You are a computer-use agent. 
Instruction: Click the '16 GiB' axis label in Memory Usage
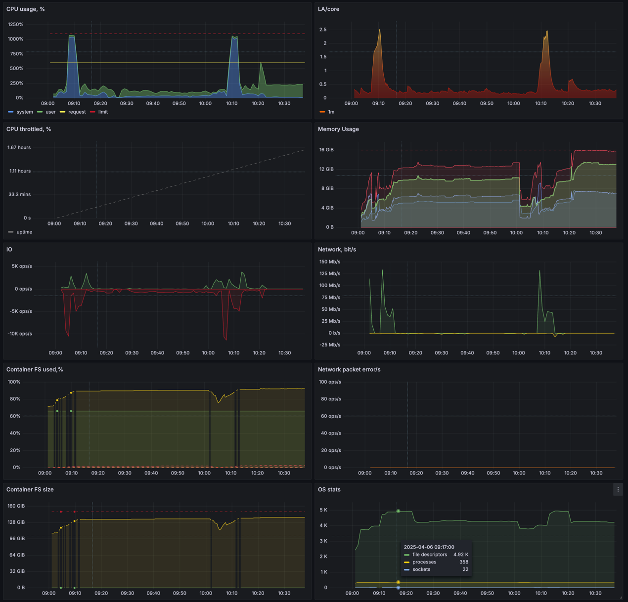(326, 149)
